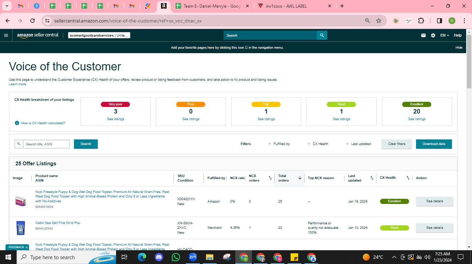Expand the Fulfilled by filter dropdown

click(279, 144)
